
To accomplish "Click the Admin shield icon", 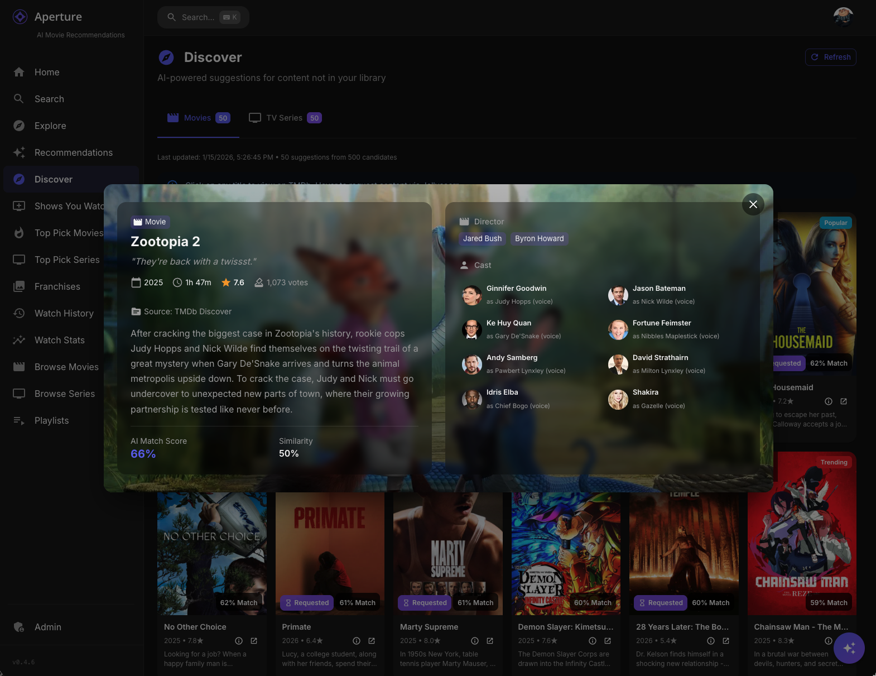I will [x=19, y=627].
